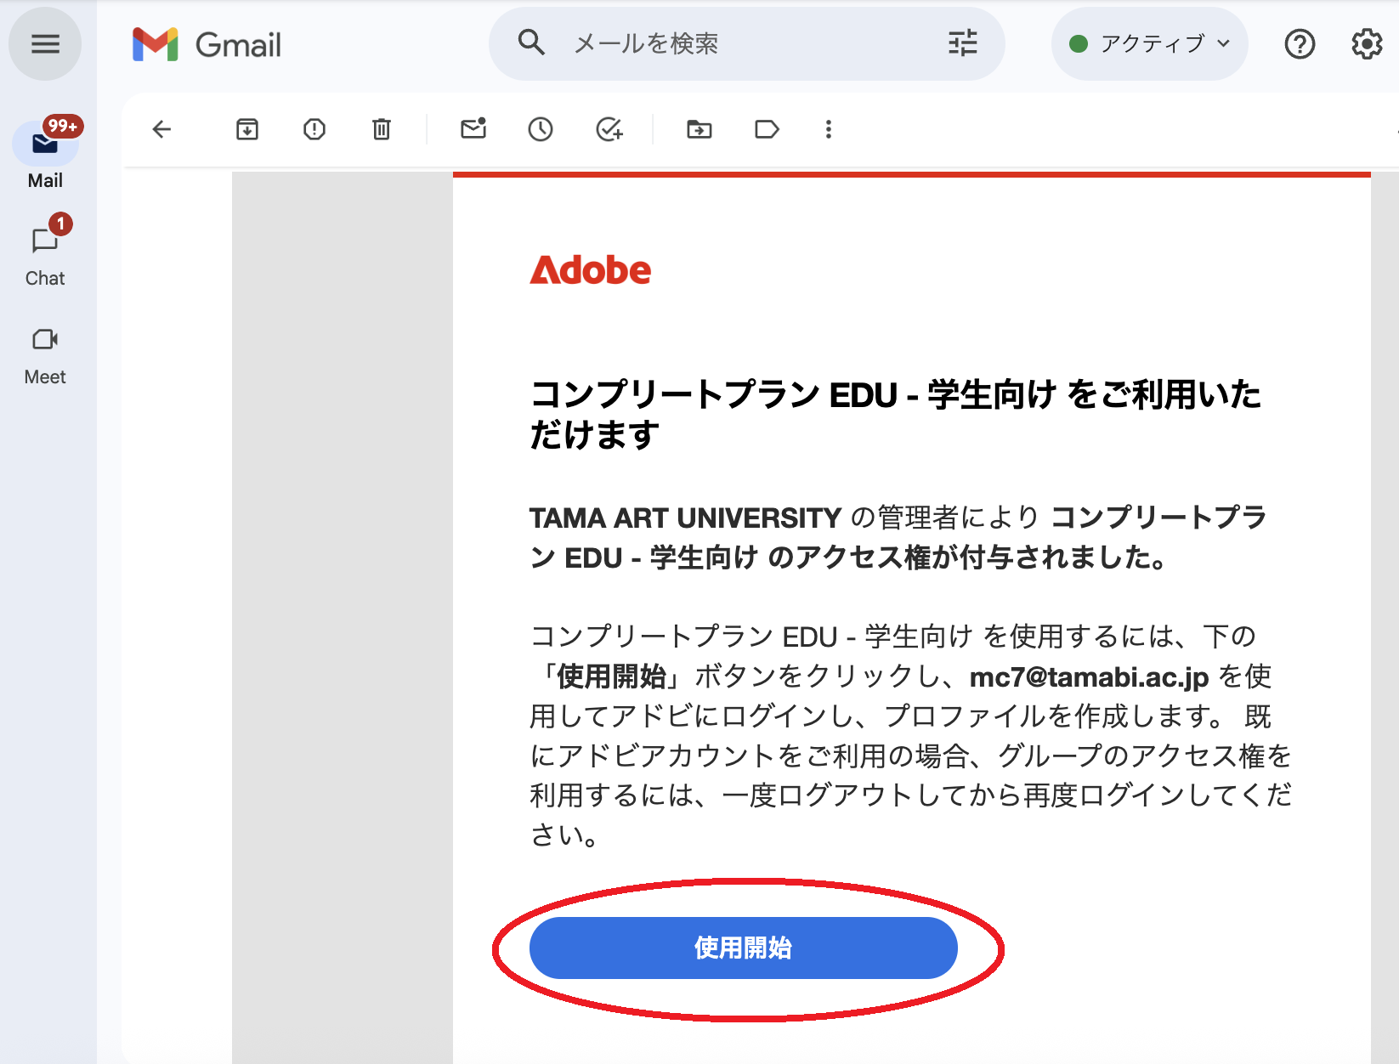
Task: Report this email as spam
Action: 314,129
